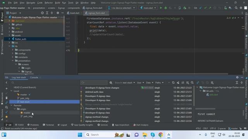The width and height of the screenshot is (248, 139).
Task: Select the test-stash local branch
Action: point(44,102)
